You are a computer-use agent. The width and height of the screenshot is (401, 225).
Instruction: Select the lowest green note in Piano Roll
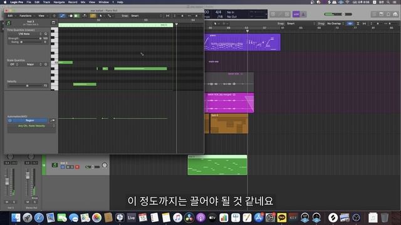(85, 84)
